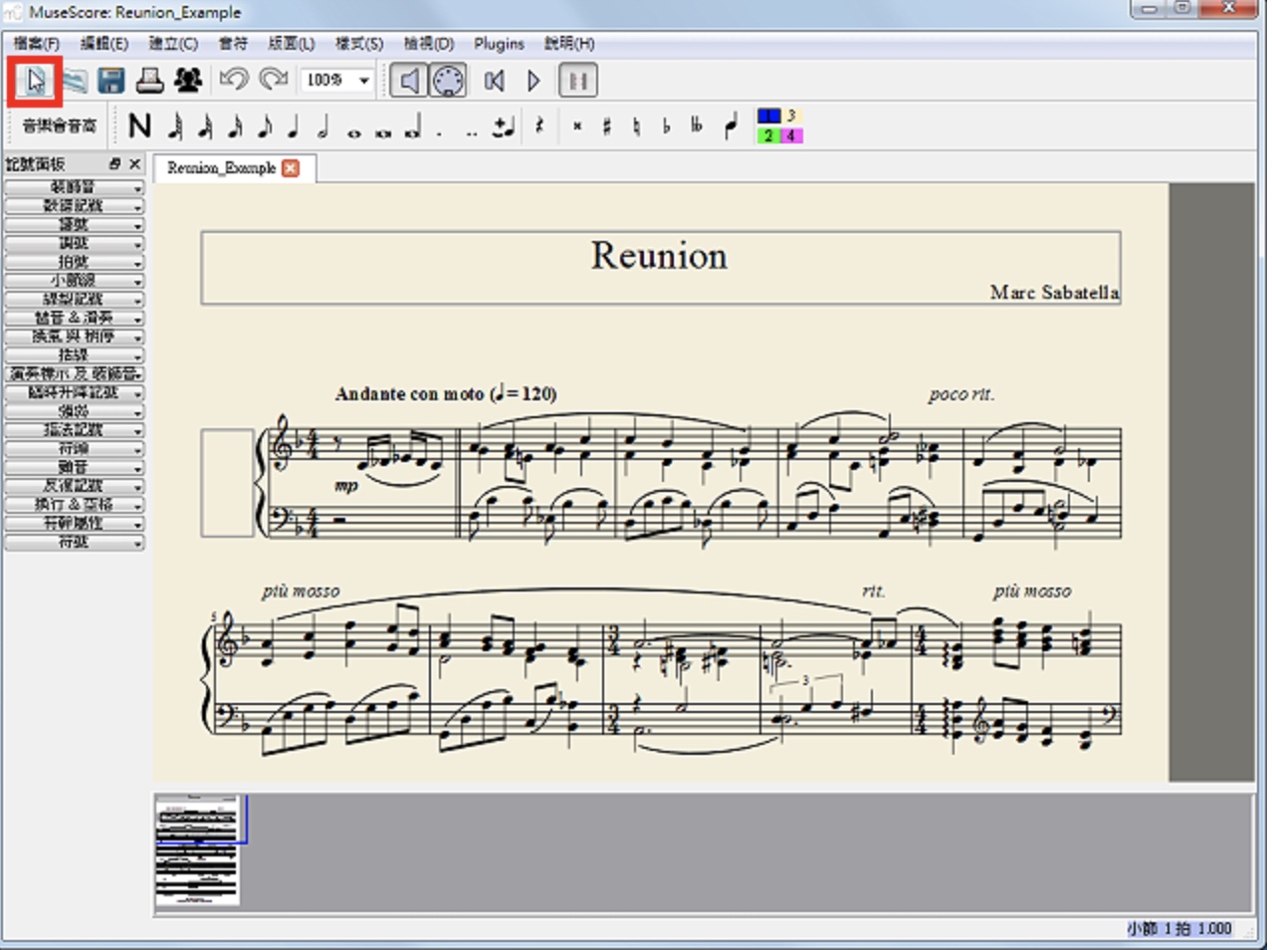The height and width of the screenshot is (950, 1272).
Task: Expand the 譜號 palette section
Action: point(75,225)
